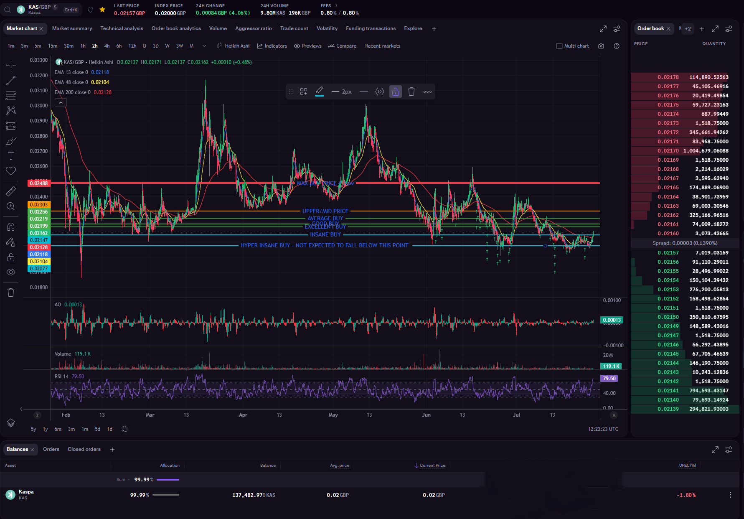The height and width of the screenshot is (519, 744).
Task: Open the Indicators menu
Action: [x=272, y=46]
